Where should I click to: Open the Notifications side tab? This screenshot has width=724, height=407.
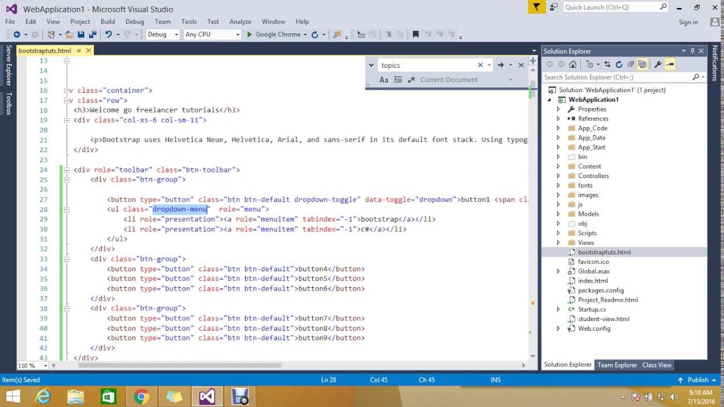(715, 63)
